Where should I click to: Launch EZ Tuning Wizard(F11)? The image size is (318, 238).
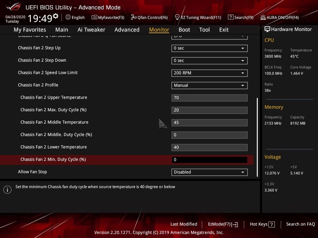(x=198, y=17)
